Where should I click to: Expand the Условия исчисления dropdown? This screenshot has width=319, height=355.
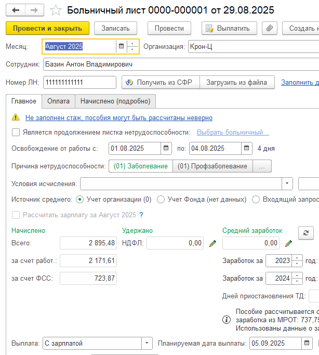[287, 184]
